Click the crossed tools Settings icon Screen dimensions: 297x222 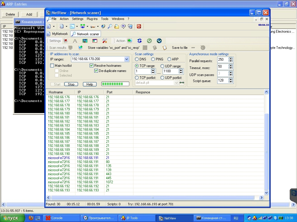pos(104,41)
